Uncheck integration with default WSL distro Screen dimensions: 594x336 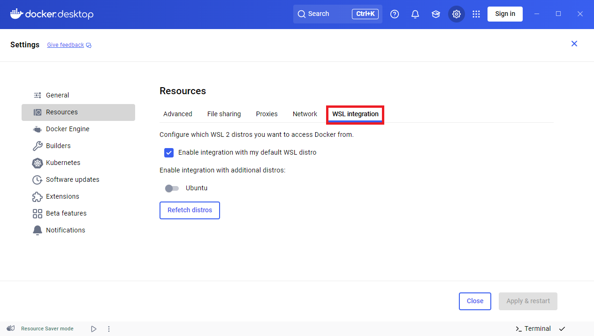169,152
